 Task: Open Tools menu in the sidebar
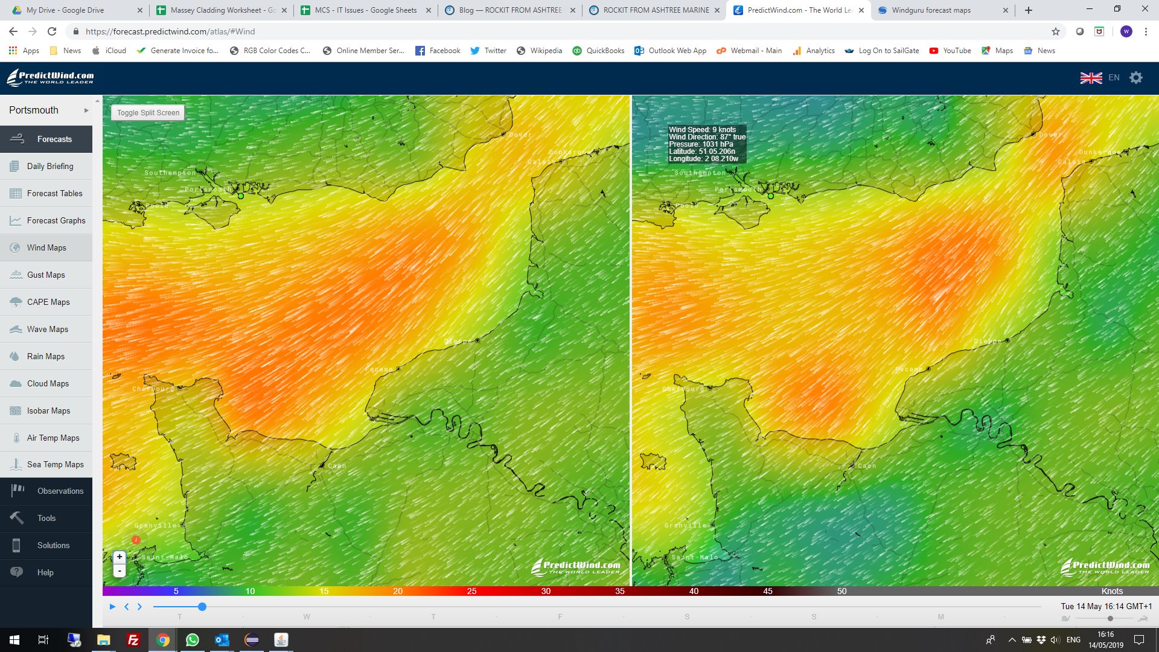point(46,518)
